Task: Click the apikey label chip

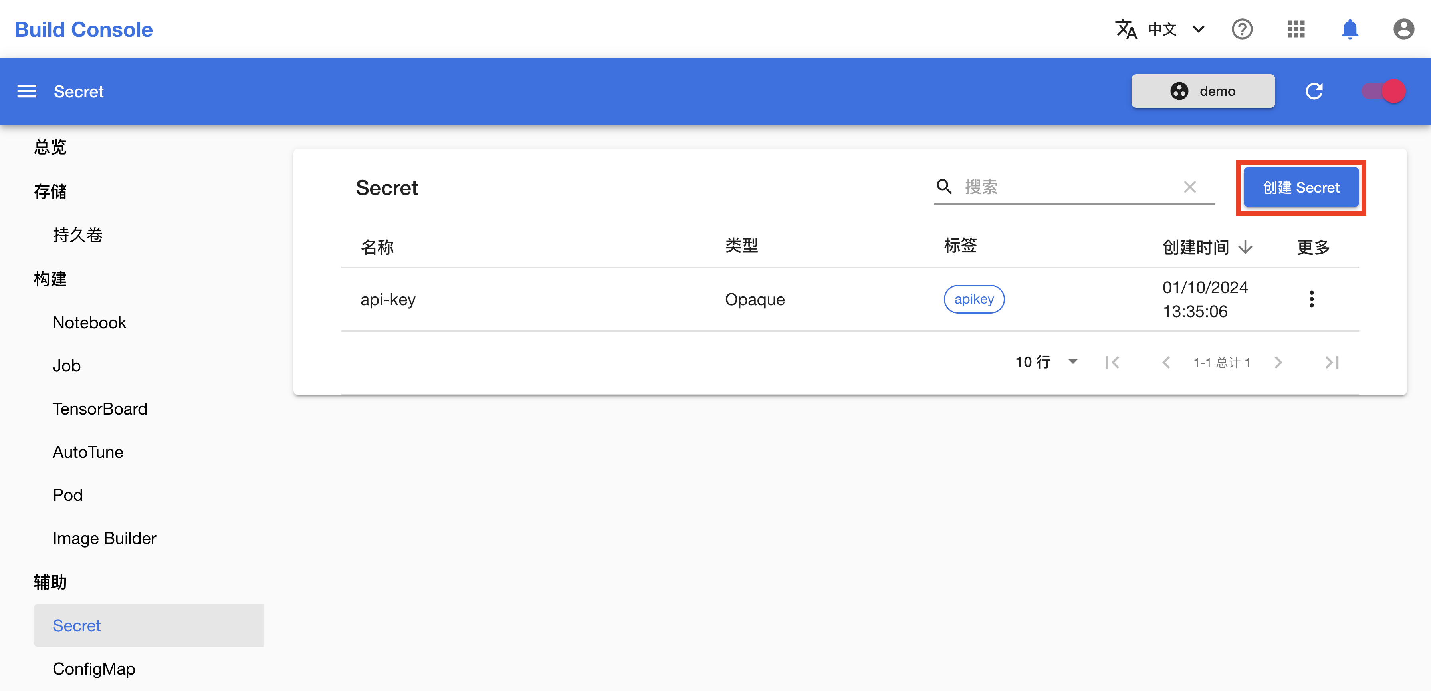Action: tap(974, 299)
